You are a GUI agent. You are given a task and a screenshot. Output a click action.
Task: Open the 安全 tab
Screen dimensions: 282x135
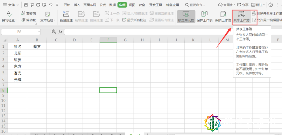[x=142, y=5]
